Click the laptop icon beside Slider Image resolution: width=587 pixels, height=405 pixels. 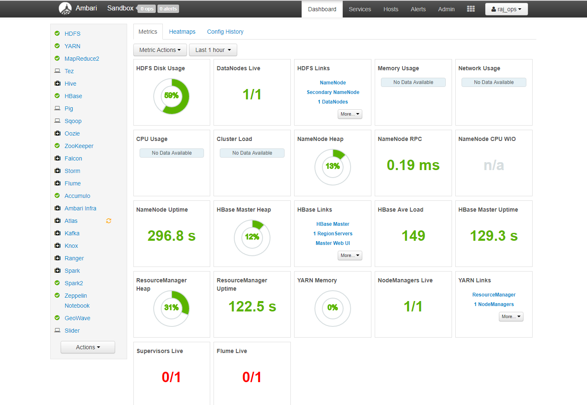[57, 330]
